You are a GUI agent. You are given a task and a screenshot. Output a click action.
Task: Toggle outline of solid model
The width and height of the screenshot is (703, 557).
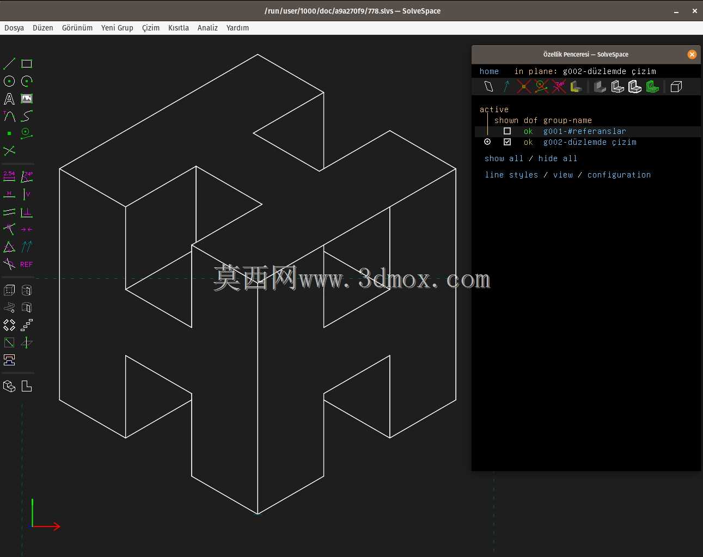pyautogui.click(x=635, y=87)
